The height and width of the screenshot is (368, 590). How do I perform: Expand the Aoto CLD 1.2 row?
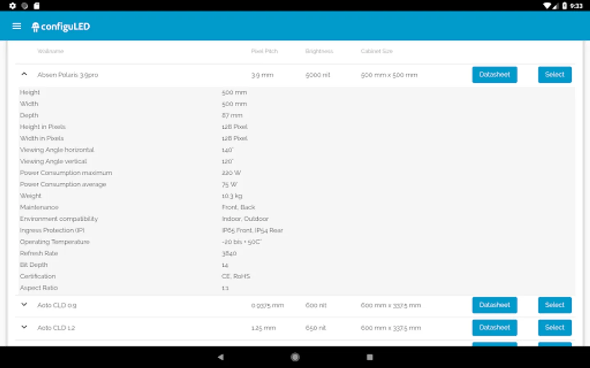[x=24, y=327]
